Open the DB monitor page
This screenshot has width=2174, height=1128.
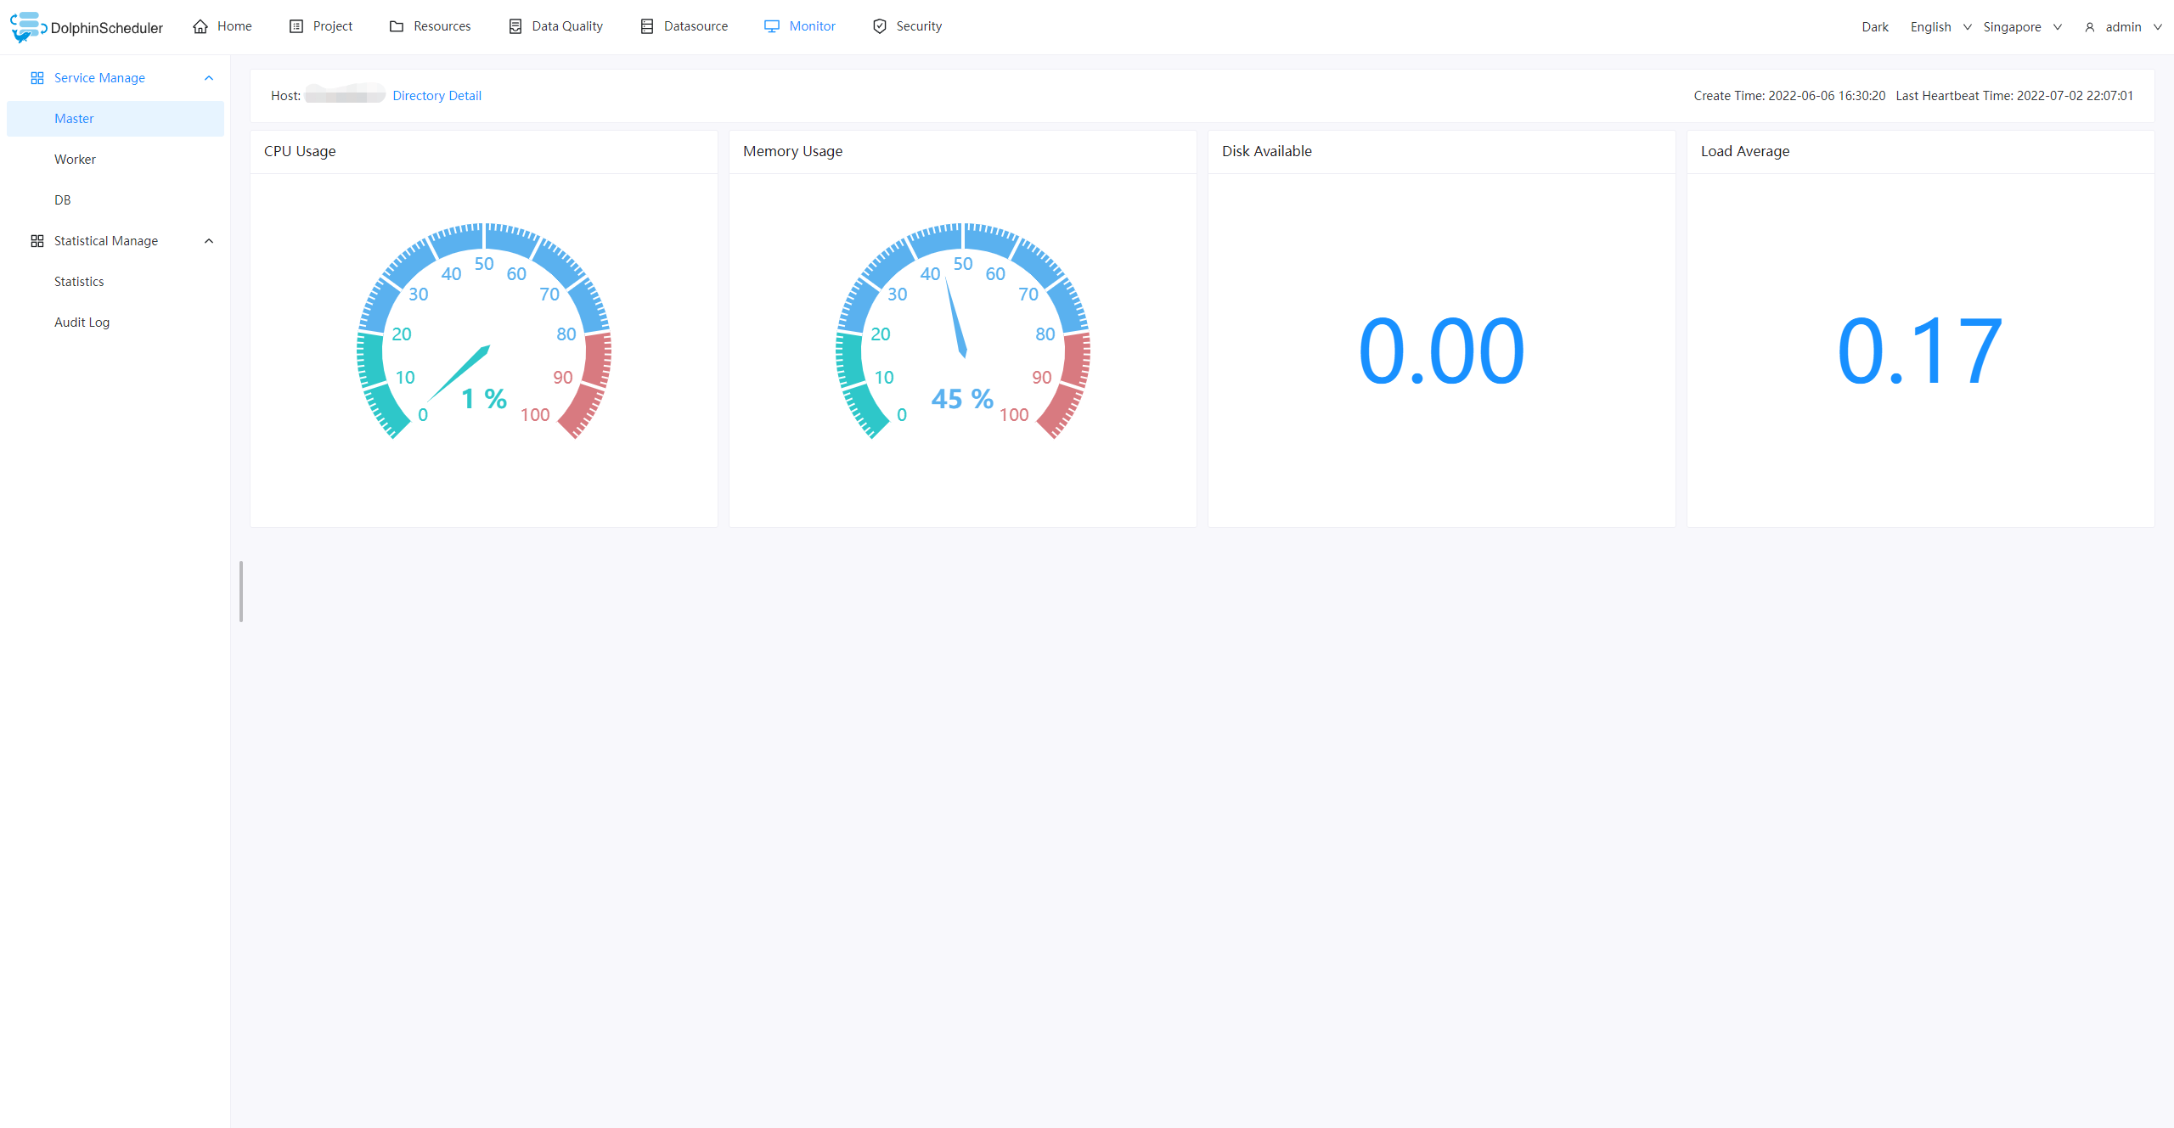tap(63, 200)
